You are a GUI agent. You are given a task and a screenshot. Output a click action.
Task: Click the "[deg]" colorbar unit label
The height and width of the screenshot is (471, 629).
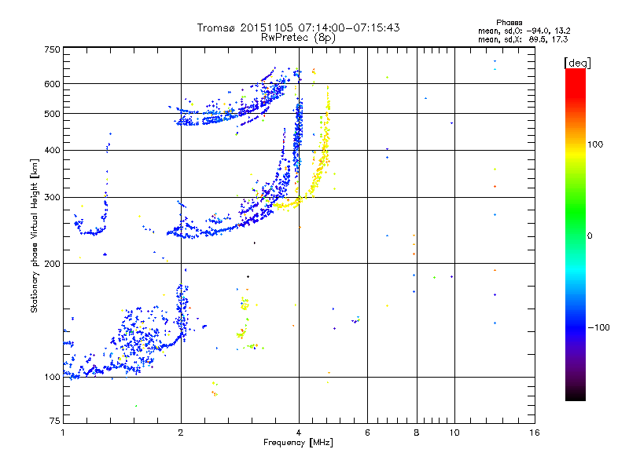click(577, 63)
